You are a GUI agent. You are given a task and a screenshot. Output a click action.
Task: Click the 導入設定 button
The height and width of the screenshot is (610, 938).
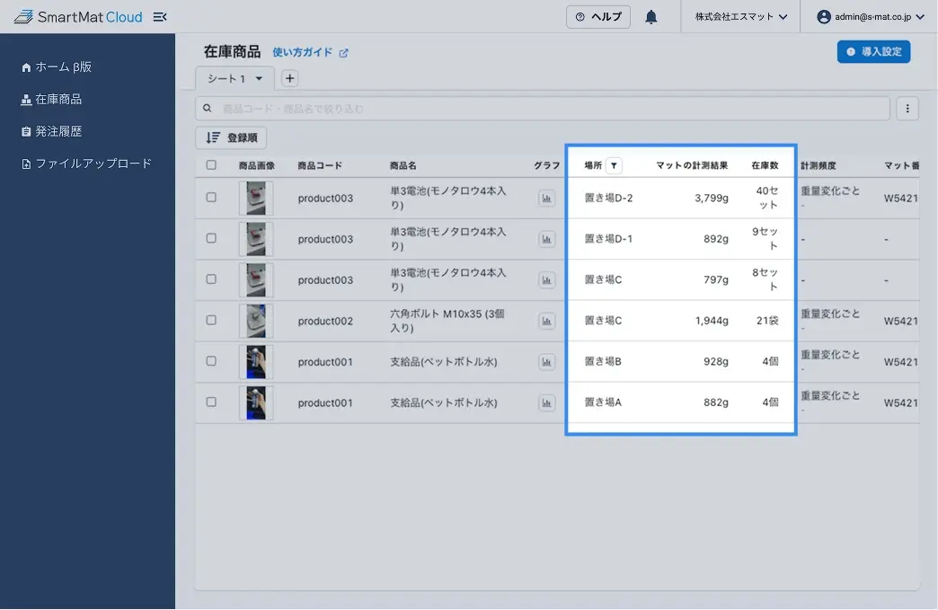873,51
